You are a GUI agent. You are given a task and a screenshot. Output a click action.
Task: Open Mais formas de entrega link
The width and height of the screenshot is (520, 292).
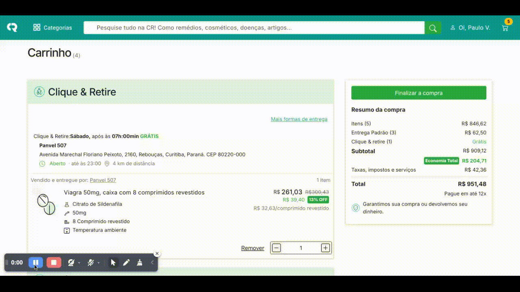(299, 119)
